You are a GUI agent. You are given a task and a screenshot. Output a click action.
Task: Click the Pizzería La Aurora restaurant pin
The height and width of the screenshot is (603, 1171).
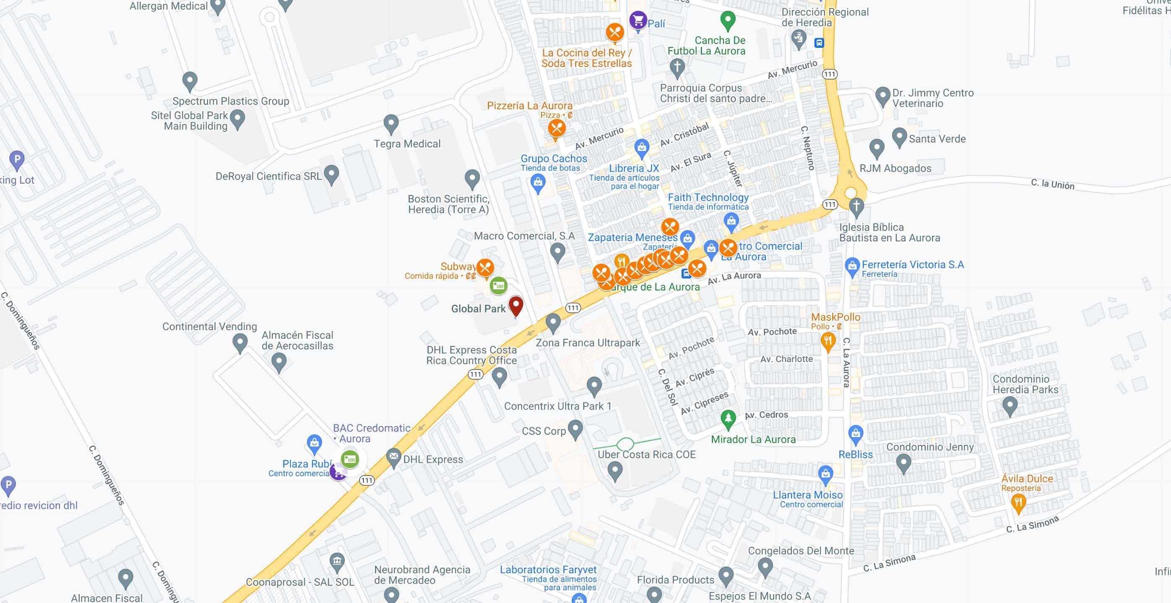tap(557, 129)
